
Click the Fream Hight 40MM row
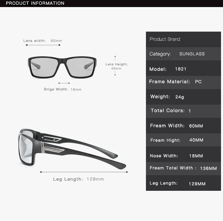point(183,140)
